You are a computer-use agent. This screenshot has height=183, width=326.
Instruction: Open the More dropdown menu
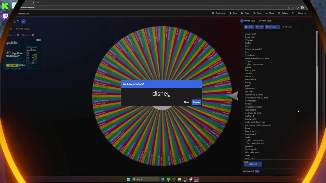[302, 13]
